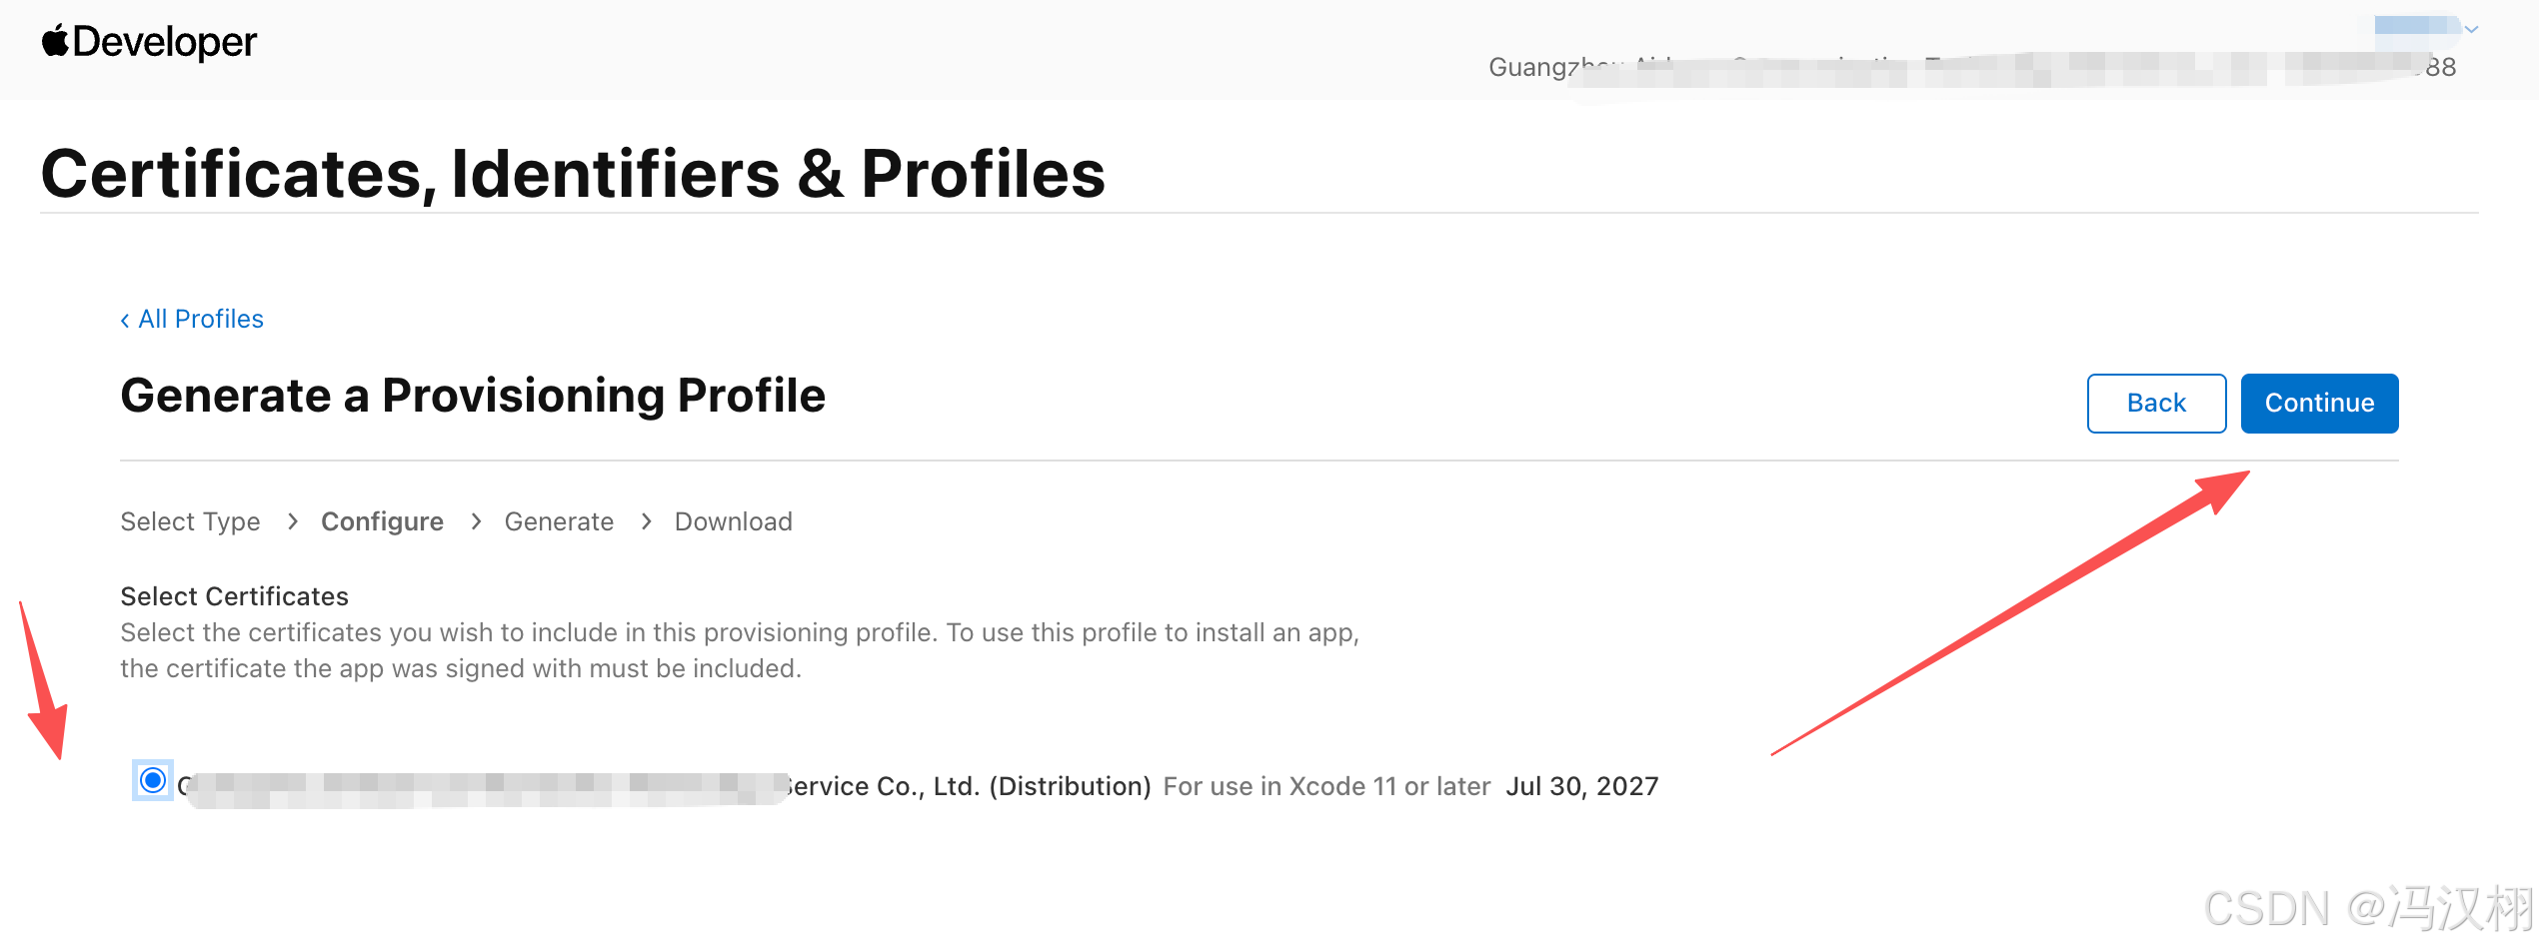The height and width of the screenshot is (949, 2539).
Task: Click the Download step
Action: click(x=733, y=521)
